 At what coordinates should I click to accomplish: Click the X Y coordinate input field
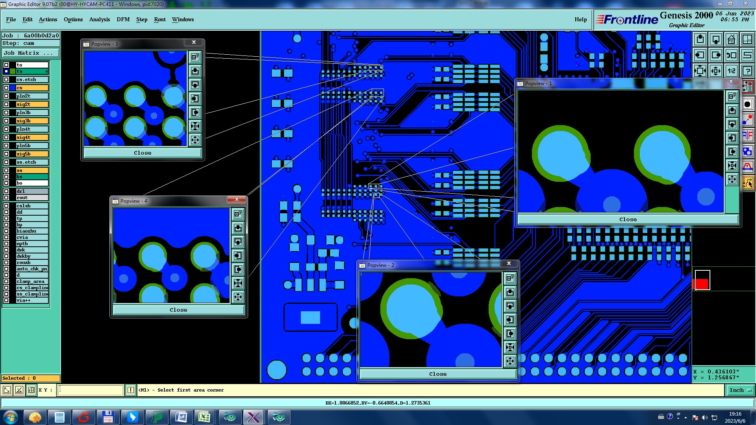click(91, 390)
